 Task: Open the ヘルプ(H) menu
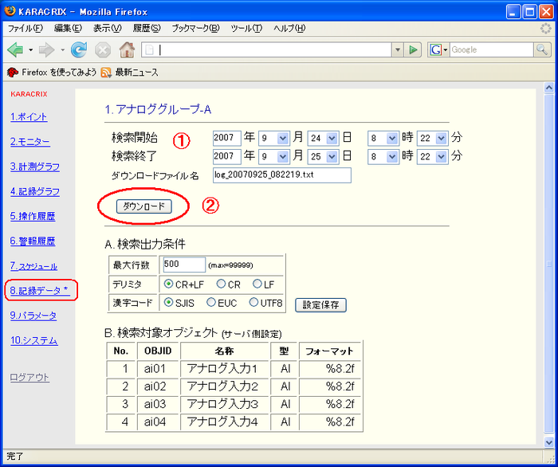289,29
